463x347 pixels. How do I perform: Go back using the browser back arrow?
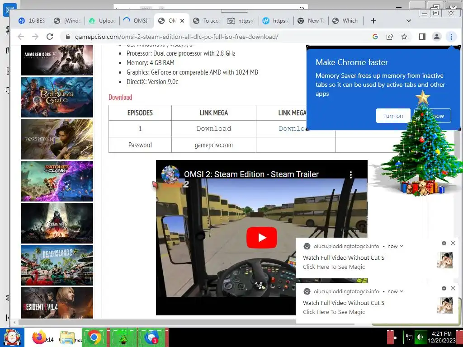click(x=21, y=37)
